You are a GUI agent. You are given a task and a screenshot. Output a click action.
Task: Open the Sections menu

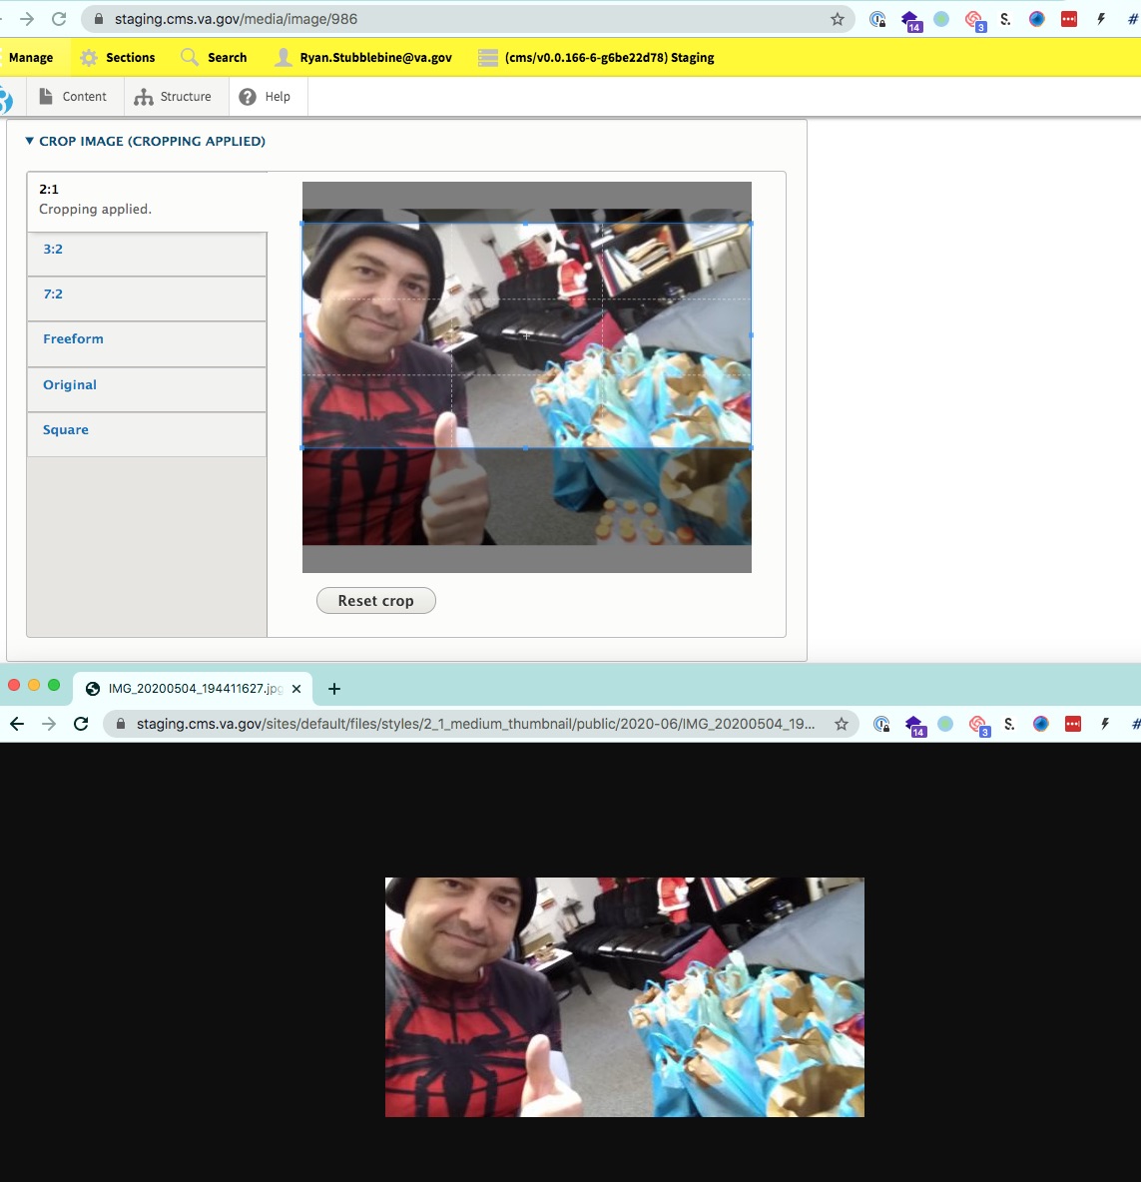[x=118, y=57]
